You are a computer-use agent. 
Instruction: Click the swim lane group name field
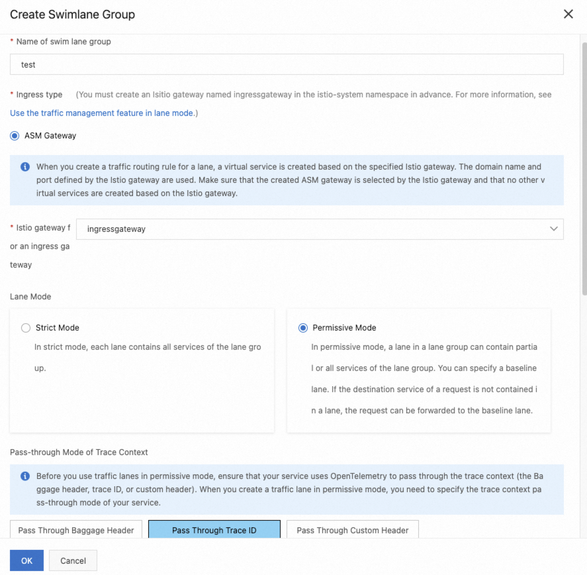(287, 64)
